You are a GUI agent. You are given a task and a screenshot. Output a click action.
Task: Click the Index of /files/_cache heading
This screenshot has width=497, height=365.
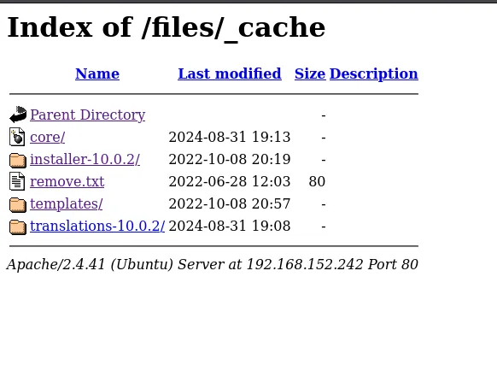(x=166, y=28)
